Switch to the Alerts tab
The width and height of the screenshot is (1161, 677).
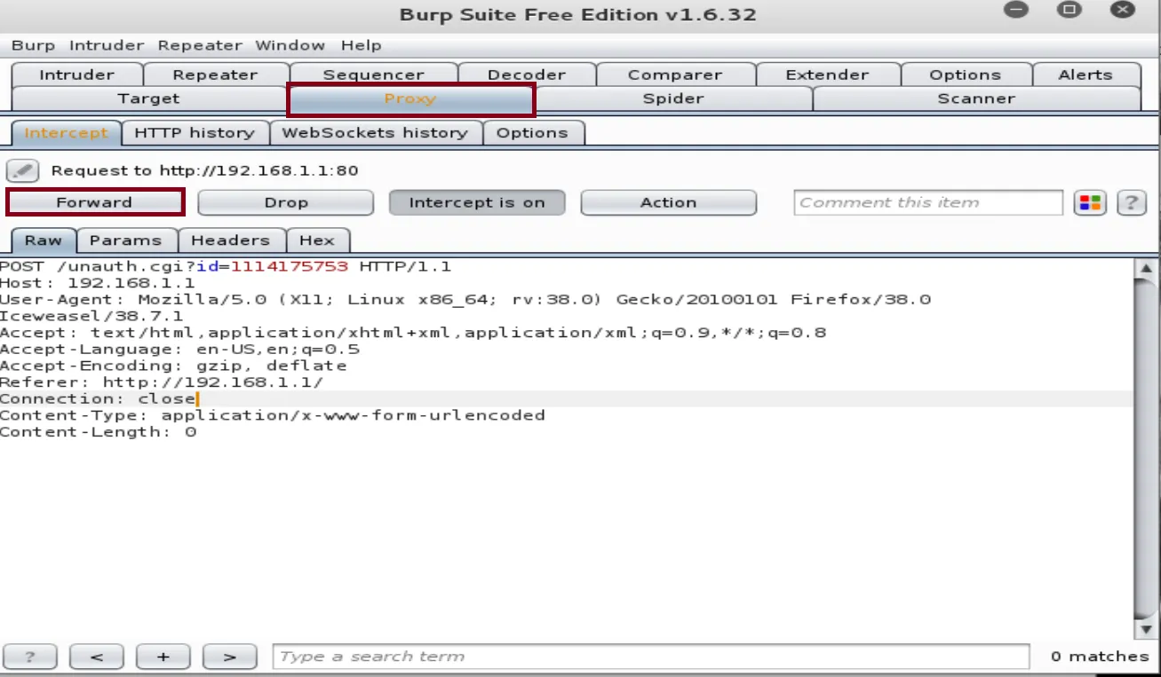pyautogui.click(x=1085, y=75)
